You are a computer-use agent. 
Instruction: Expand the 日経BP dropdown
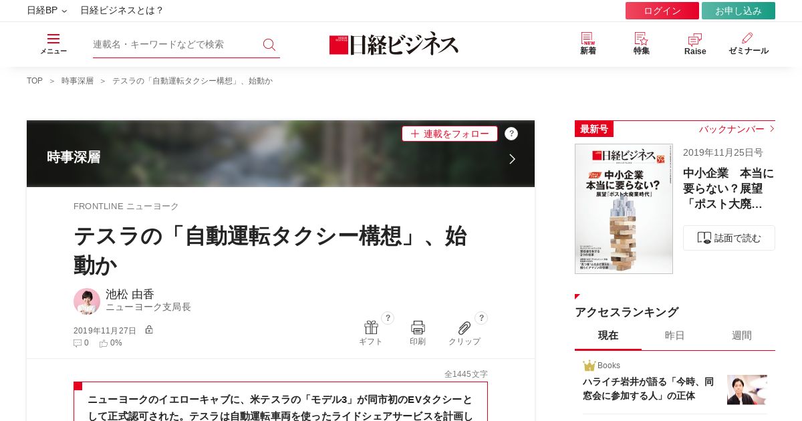(47, 10)
